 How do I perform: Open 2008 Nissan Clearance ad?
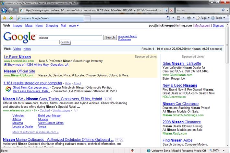click(x=182, y=122)
